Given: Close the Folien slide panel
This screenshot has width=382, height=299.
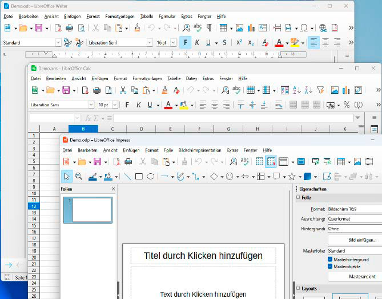Looking at the screenshot, I should pyautogui.click(x=113, y=189).
